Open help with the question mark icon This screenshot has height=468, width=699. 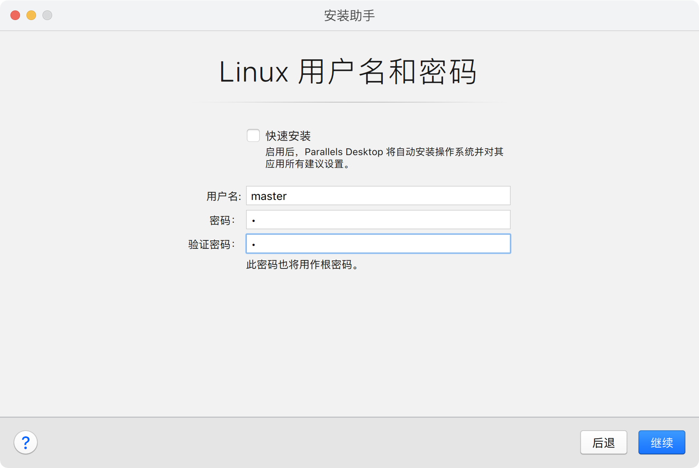tap(26, 442)
